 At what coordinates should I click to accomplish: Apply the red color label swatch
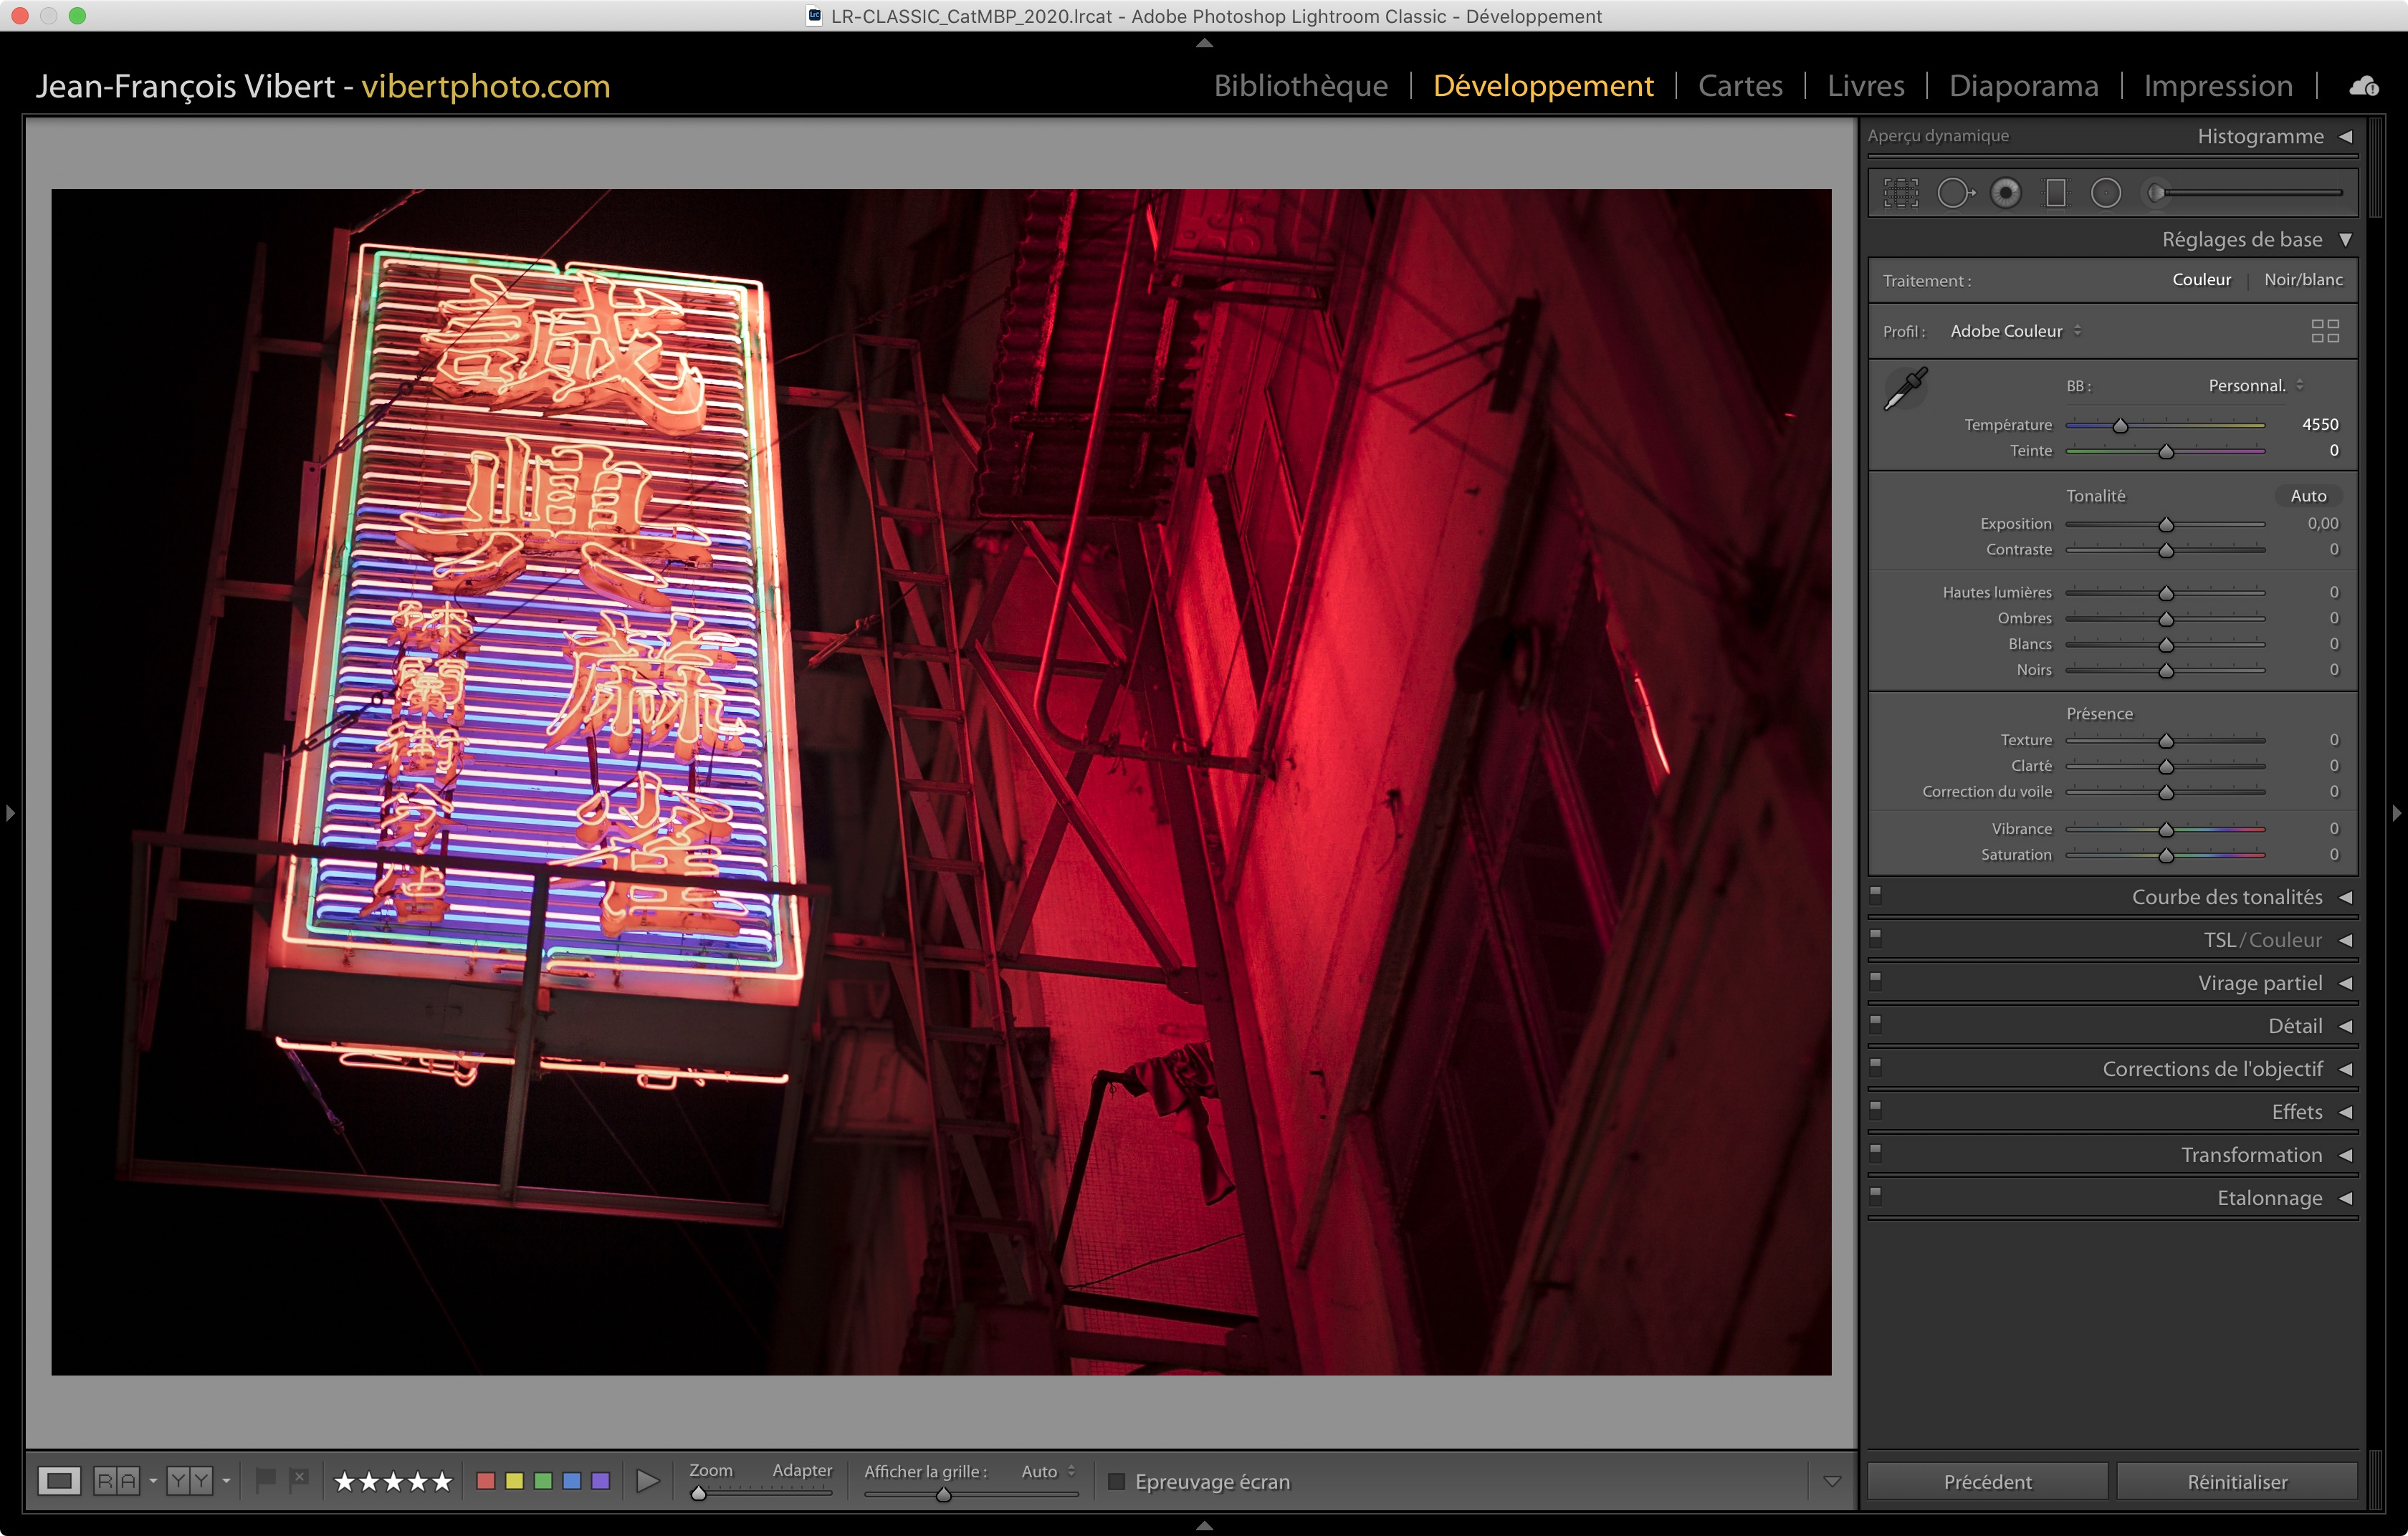tap(486, 1480)
